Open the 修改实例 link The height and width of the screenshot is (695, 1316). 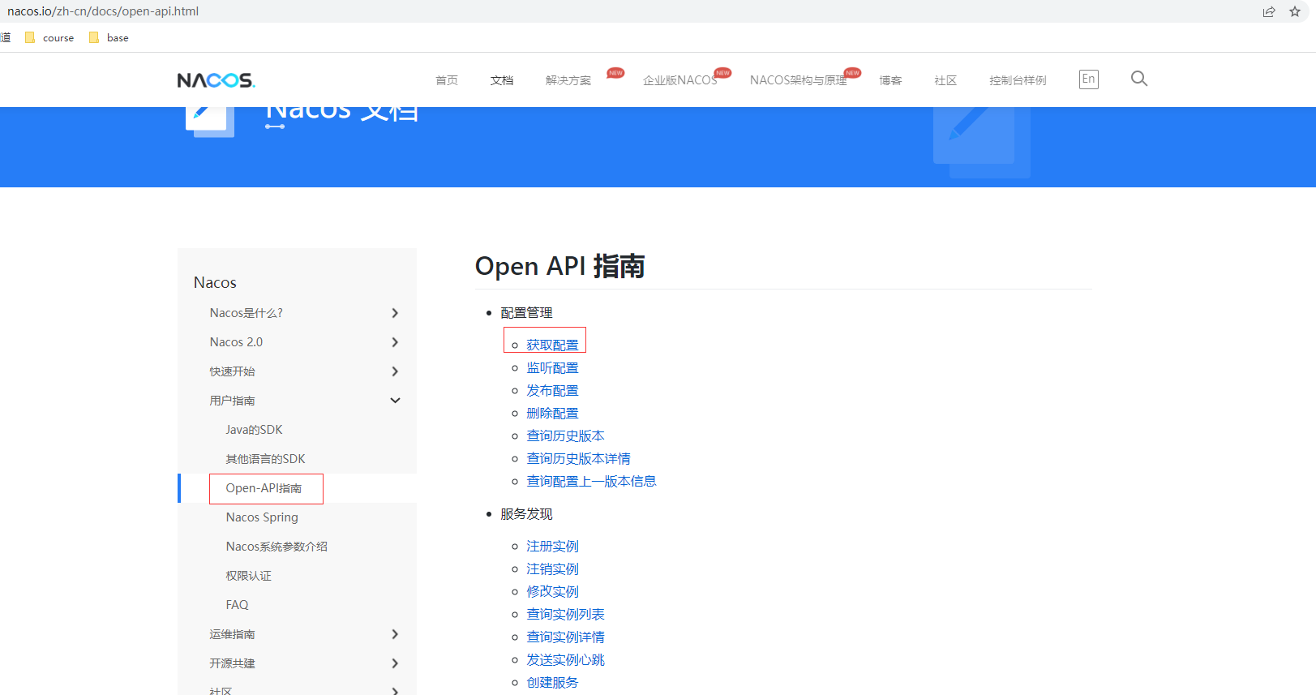coord(553,592)
